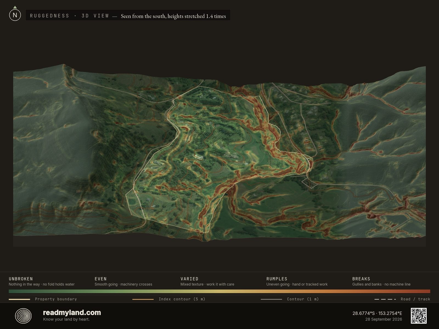
Task: Click "Smooth going · machinery crosses" description
Action: (123, 284)
